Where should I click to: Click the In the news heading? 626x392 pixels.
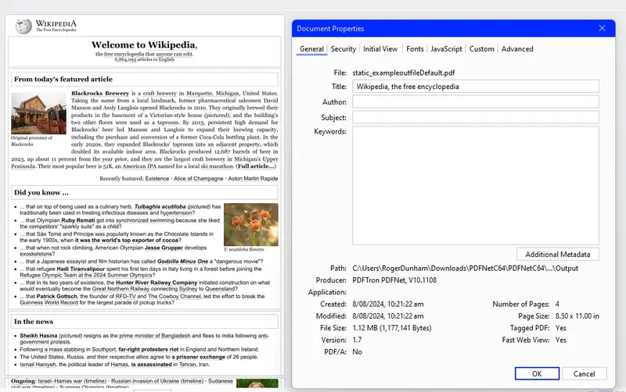[x=34, y=322]
